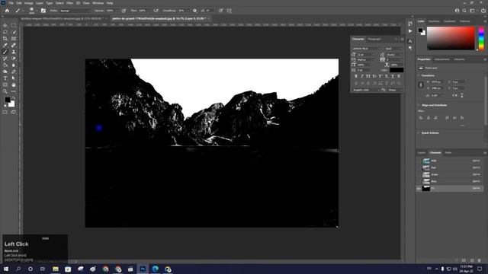
Task: Toggle visibility eye of Red channel
Action: pos(419,167)
